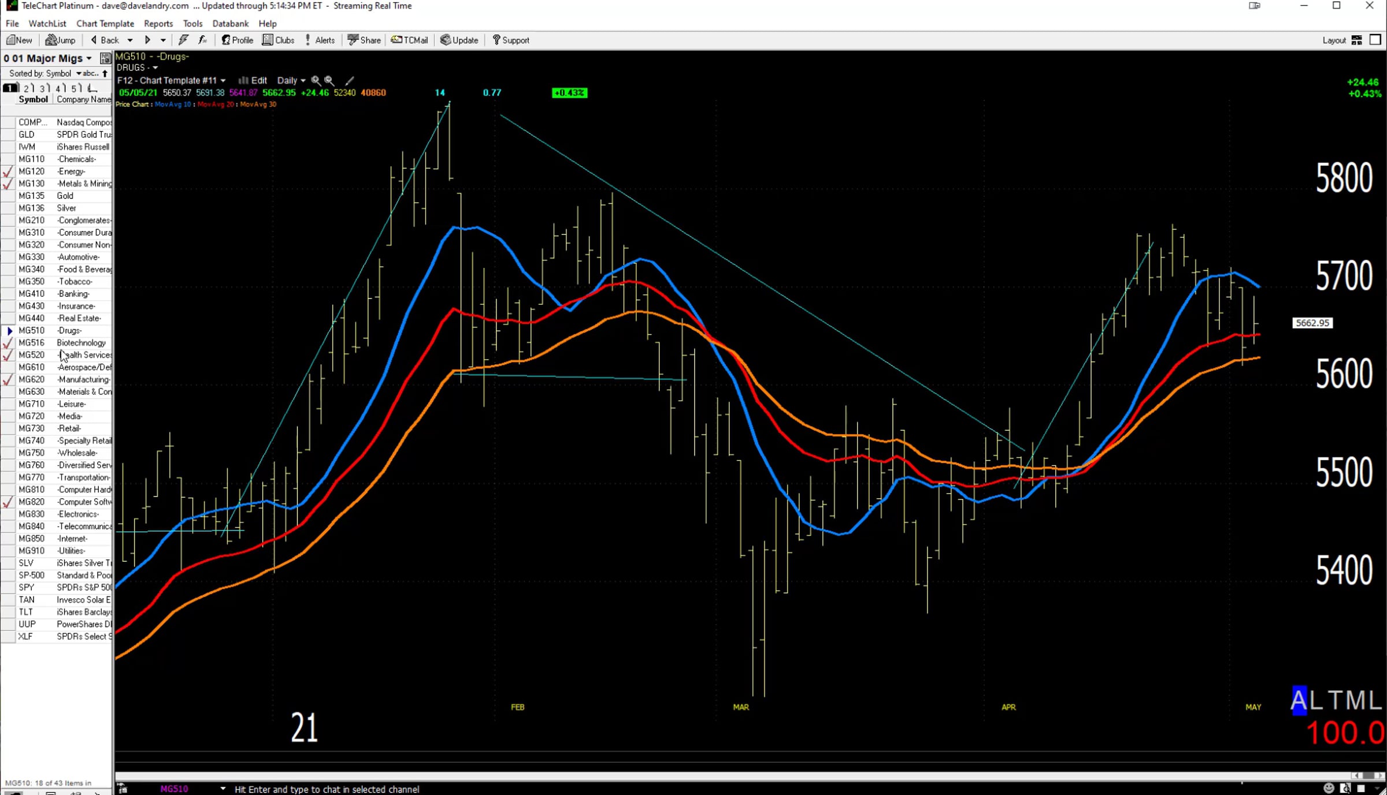
Task: Open the Alerts panel
Action: coord(320,40)
